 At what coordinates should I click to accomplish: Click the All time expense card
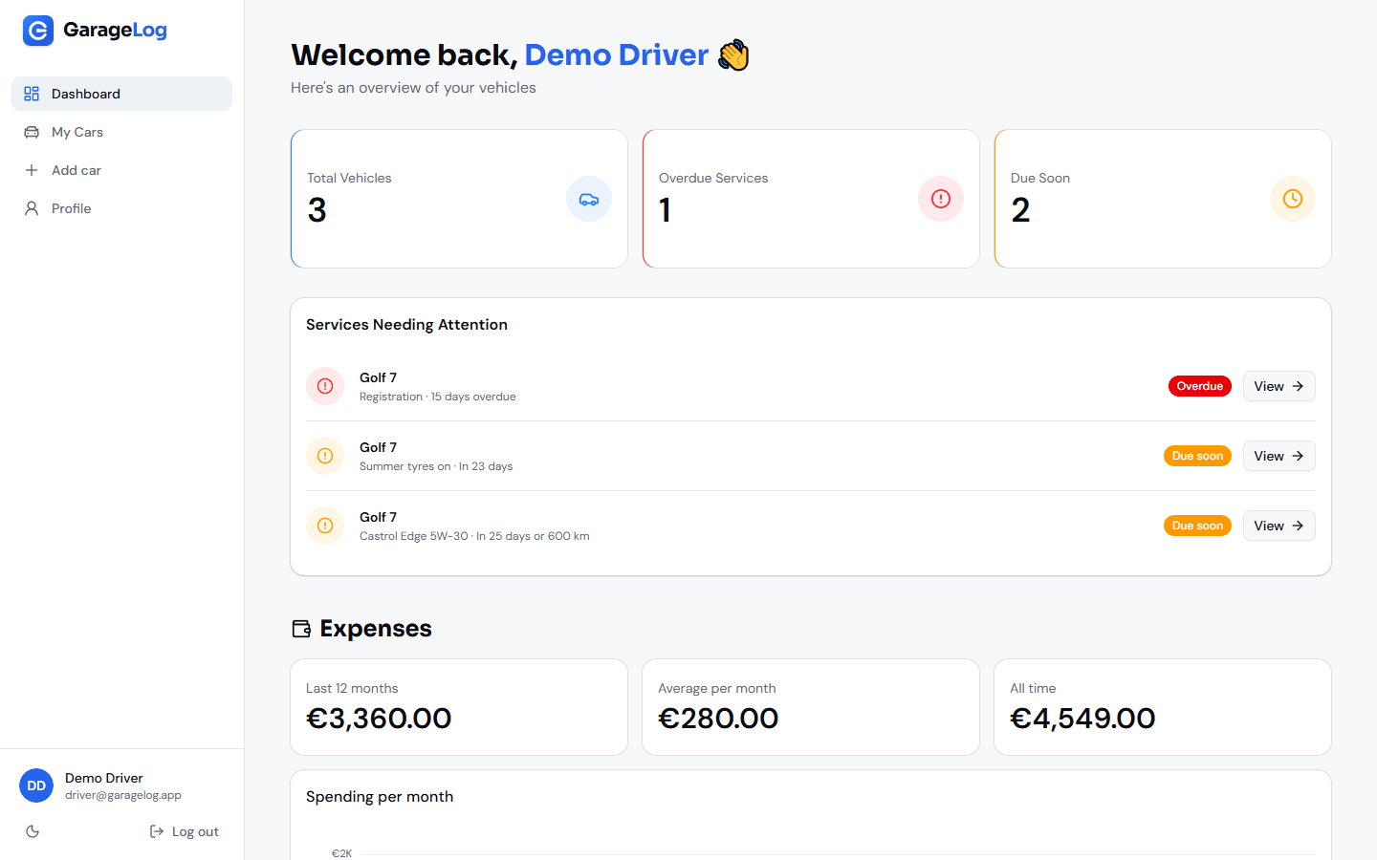1163,707
